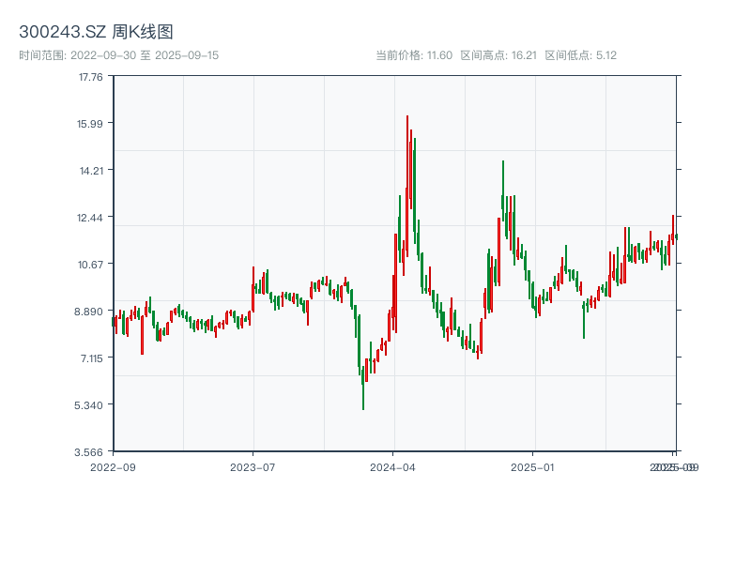Click y-axis label 14.21
Screen dimensions: 751x563
(91, 171)
